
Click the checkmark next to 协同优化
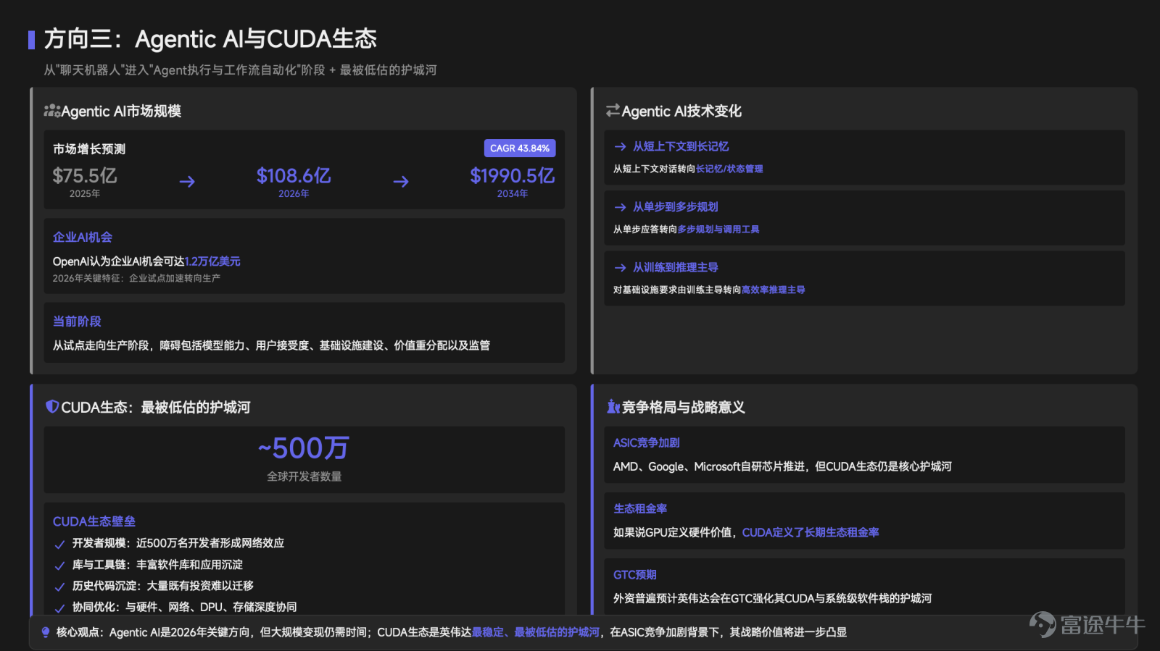coord(59,608)
